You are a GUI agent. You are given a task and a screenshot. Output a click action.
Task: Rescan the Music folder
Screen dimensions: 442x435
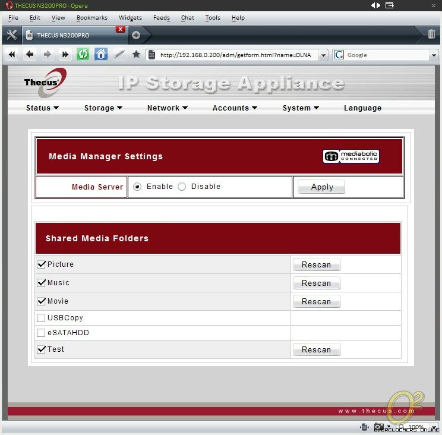coord(316,283)
